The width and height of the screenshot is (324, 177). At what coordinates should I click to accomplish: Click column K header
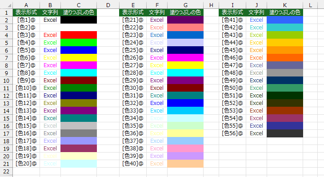point(285,5)
